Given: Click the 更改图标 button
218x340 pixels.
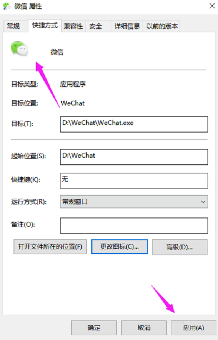Looking at the screenshot, I should pyautogui.click(x=119, y=247).
